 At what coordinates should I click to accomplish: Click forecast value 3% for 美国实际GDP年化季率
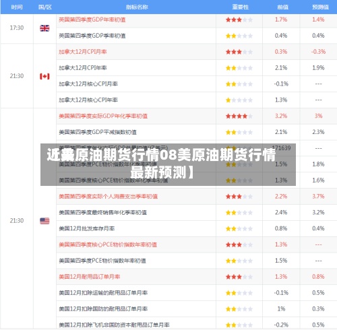318,116
